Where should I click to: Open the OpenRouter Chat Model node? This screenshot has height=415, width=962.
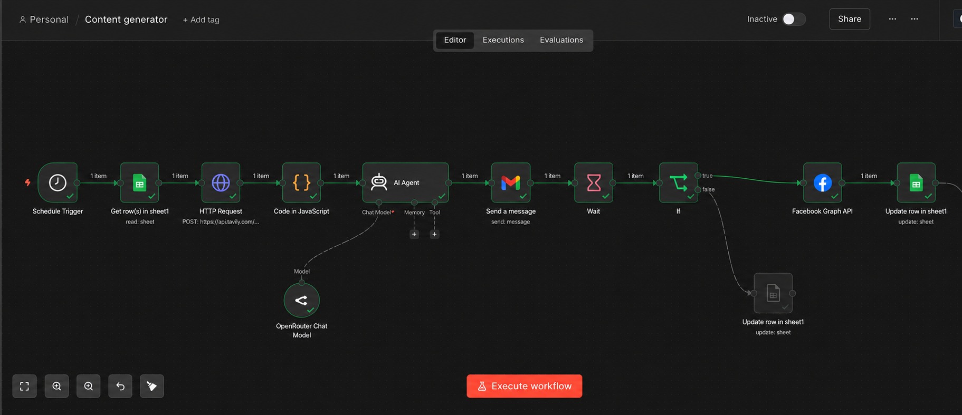(301, 301)
